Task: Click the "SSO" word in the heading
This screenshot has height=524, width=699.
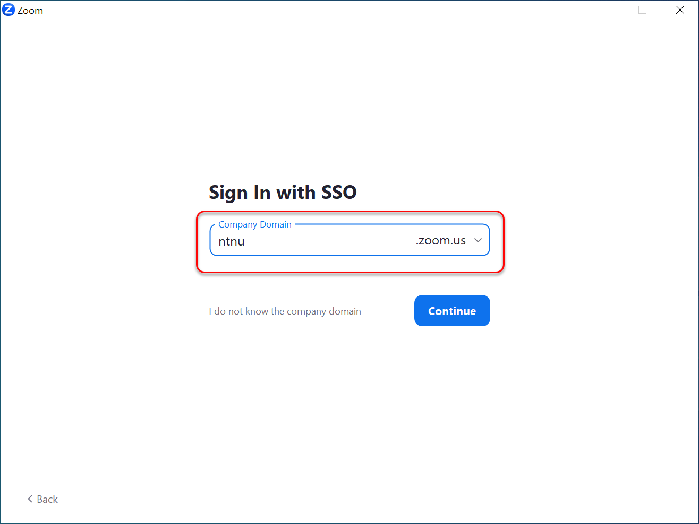Action: click(x=339, y=192)
